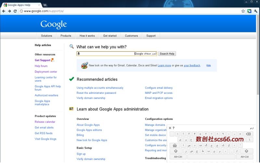Viewport: 260px width, 163px height.
Task: Switch to the Support navigation tab
Action: click(x=151, y=36)
